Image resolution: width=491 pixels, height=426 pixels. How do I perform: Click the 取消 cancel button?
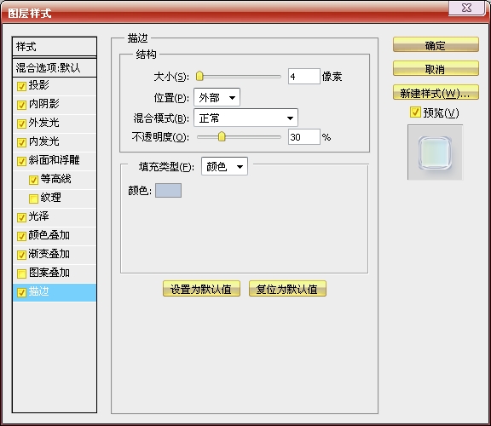click(436, 68)
